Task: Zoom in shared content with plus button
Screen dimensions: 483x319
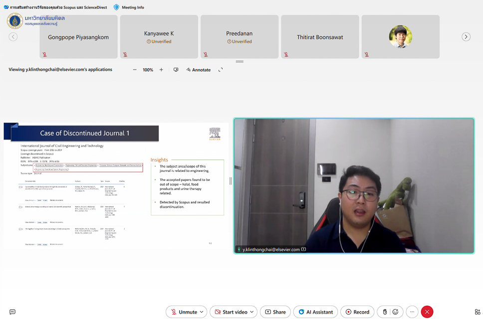Action: coord(161,70)
